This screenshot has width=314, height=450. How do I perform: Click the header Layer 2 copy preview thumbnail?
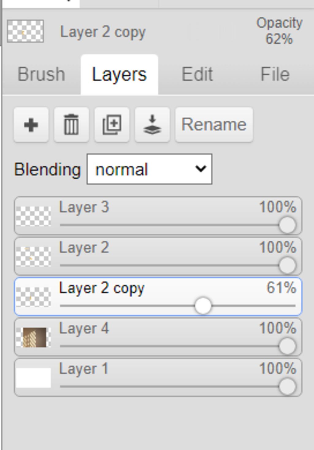pos(25,31)
